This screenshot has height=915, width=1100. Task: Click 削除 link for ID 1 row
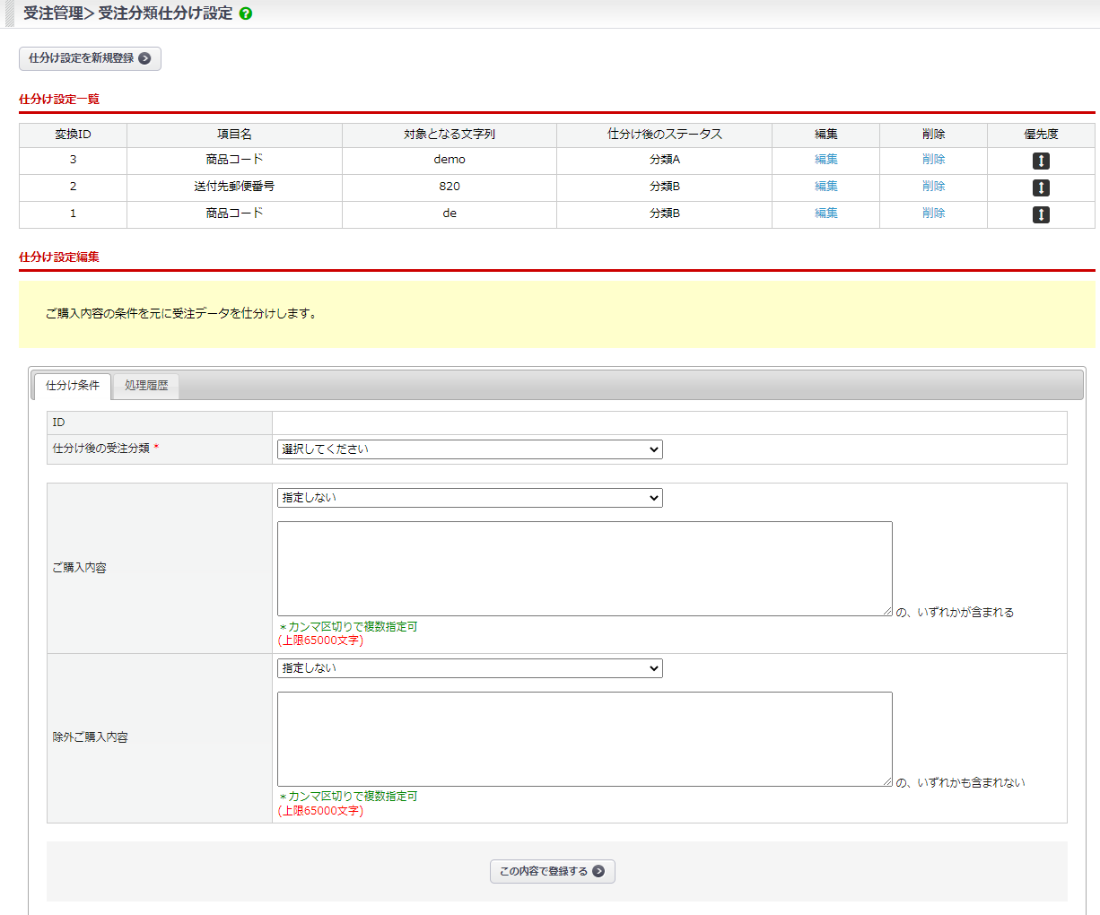point(933,213)
